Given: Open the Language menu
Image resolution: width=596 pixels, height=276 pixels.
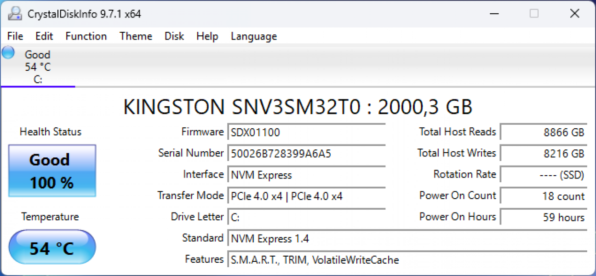Looking at the screenshot, I should pyautogui.click(x=253, y=36).
